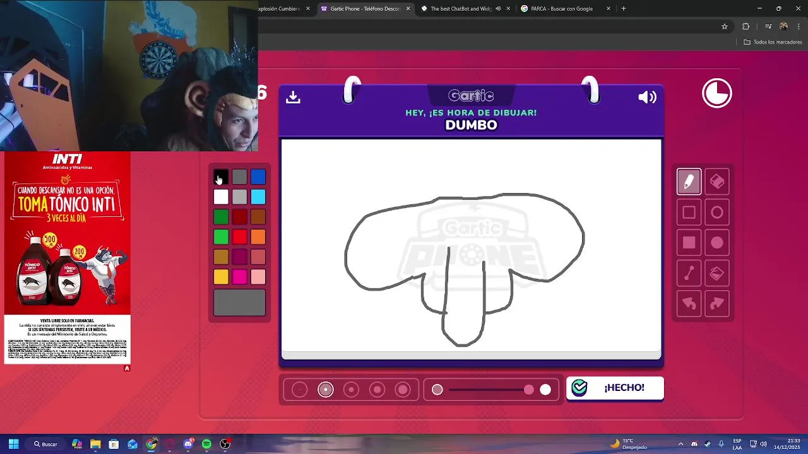Open Spotify from the taskbar
Viewport: 808px width, 454px height.
click(206, 444)
